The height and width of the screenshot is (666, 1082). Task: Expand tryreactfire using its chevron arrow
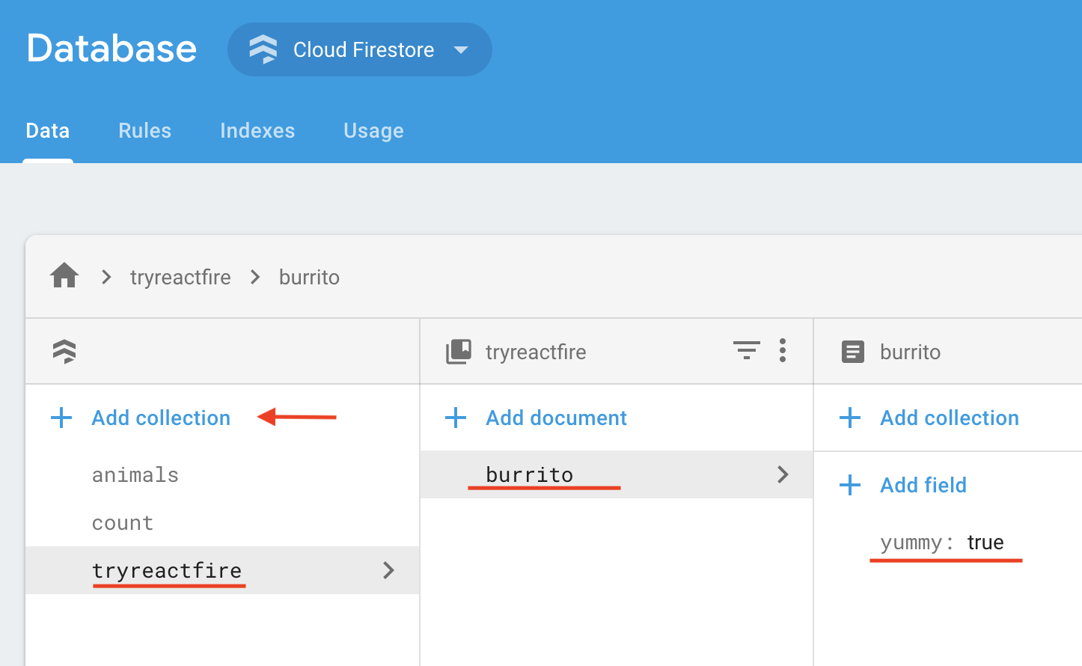click(388, 570)
